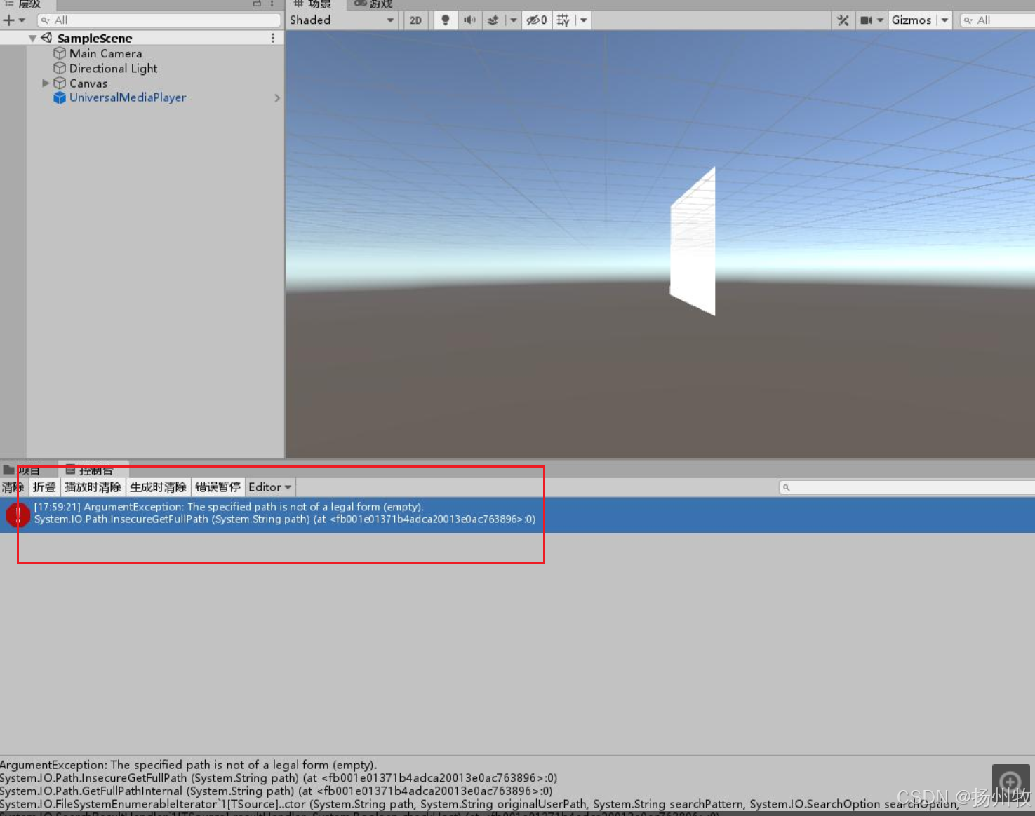Click 清除 to clear the Console
This screenshot has height=816, width=1035.
click(12, 487)
